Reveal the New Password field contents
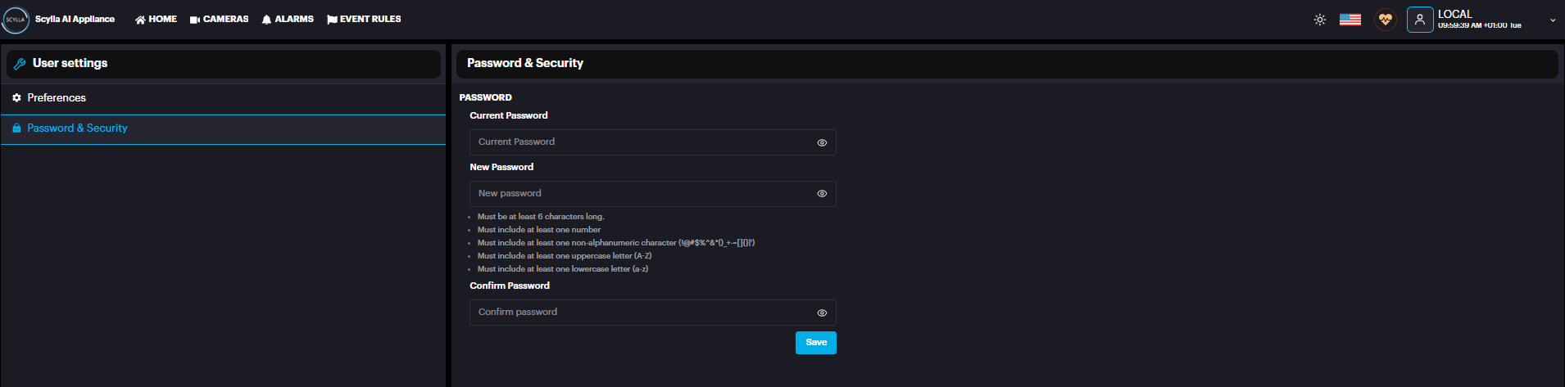The width and height of the screenshot is (1565, 387). click(821, 194)
